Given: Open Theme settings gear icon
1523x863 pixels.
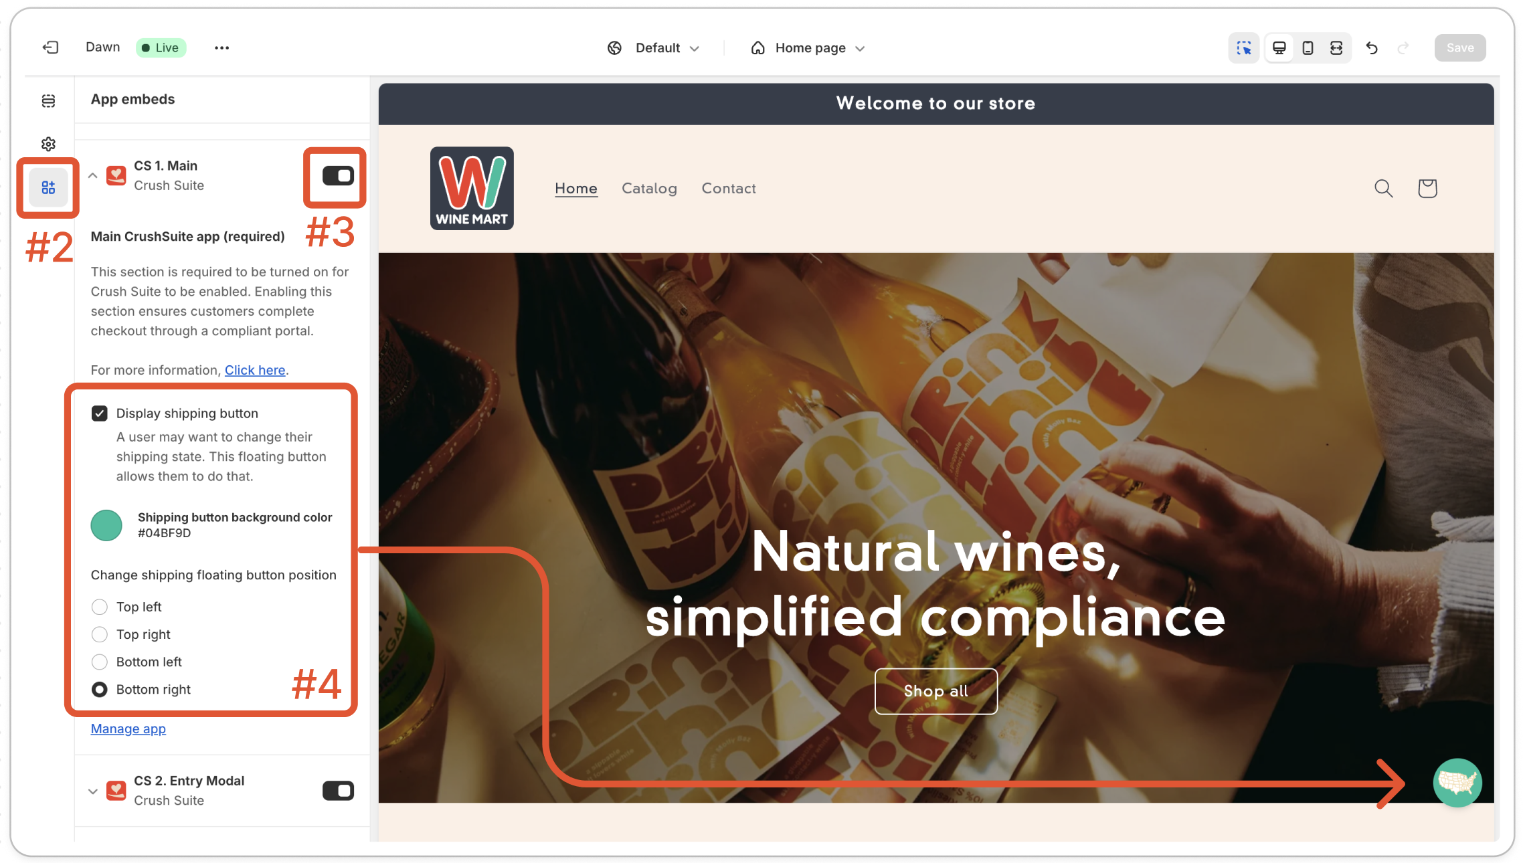Looking at the screenshot, I should pyautogui.click(x=48, y=144).
